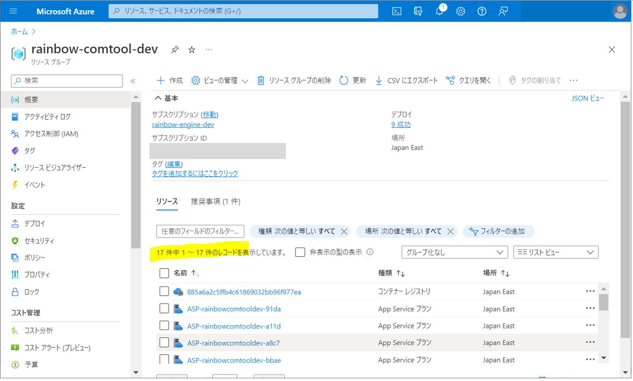Click the rainbow-engine-dev subscription link

click(183, 125)
